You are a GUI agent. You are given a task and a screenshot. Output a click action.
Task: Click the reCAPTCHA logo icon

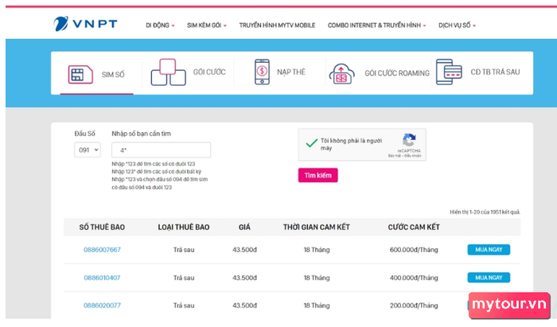click(x=409, y=140)
